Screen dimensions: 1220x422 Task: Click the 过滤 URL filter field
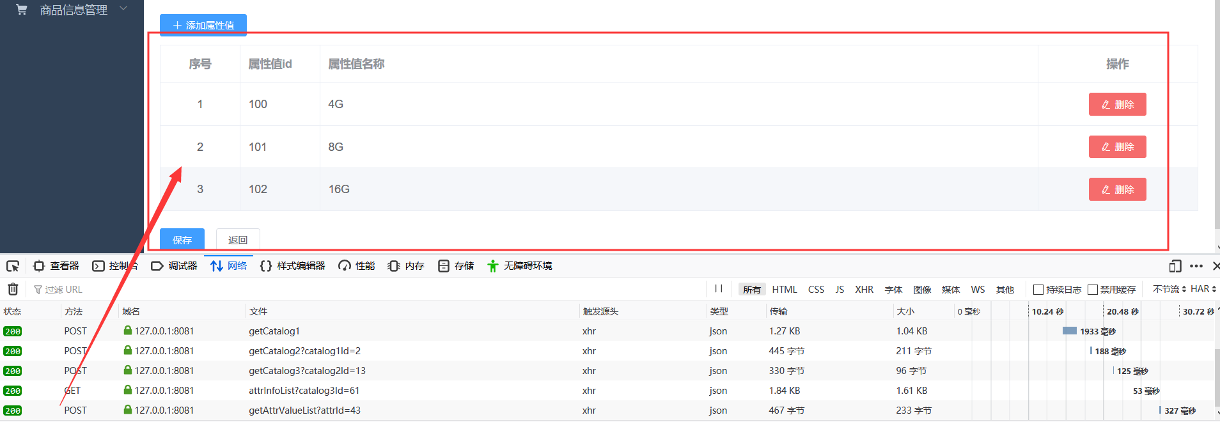coord(368,289)
